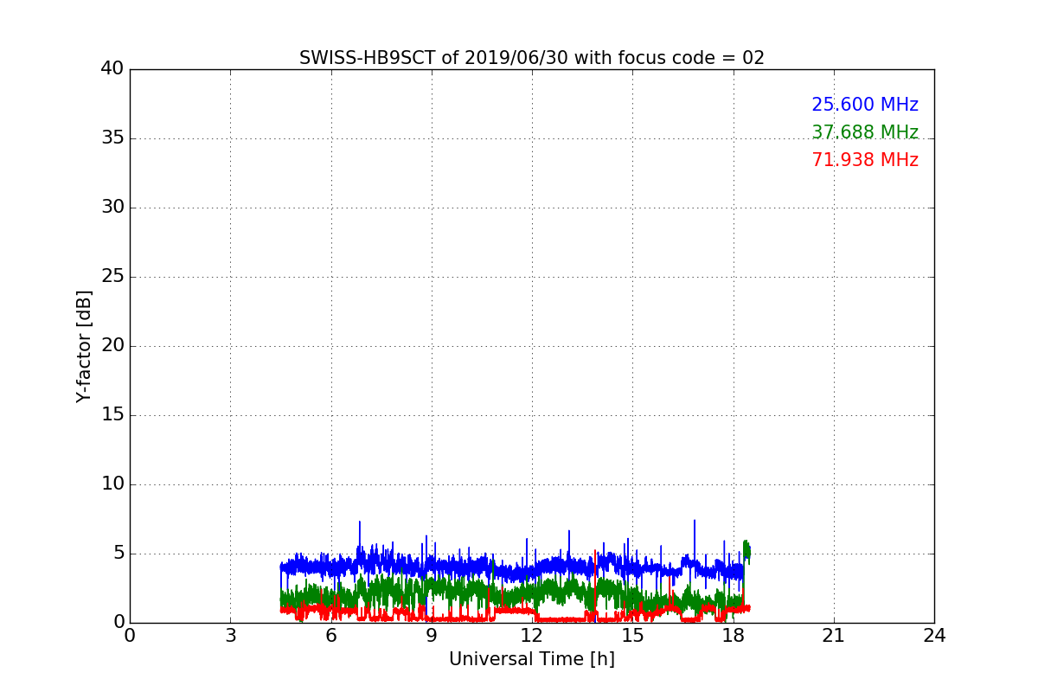Click y-axis tick value 40
Image resolution: width=1038 pixels, height=692 pixels.
click(112, 69)
